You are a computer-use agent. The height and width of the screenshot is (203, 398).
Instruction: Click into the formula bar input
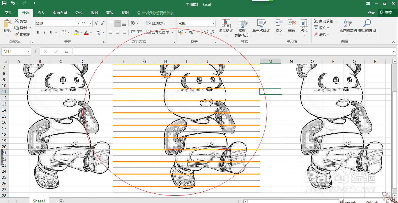tap(231, 52)
